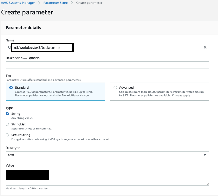Click inside the parameter Name input

click(105, 47)
